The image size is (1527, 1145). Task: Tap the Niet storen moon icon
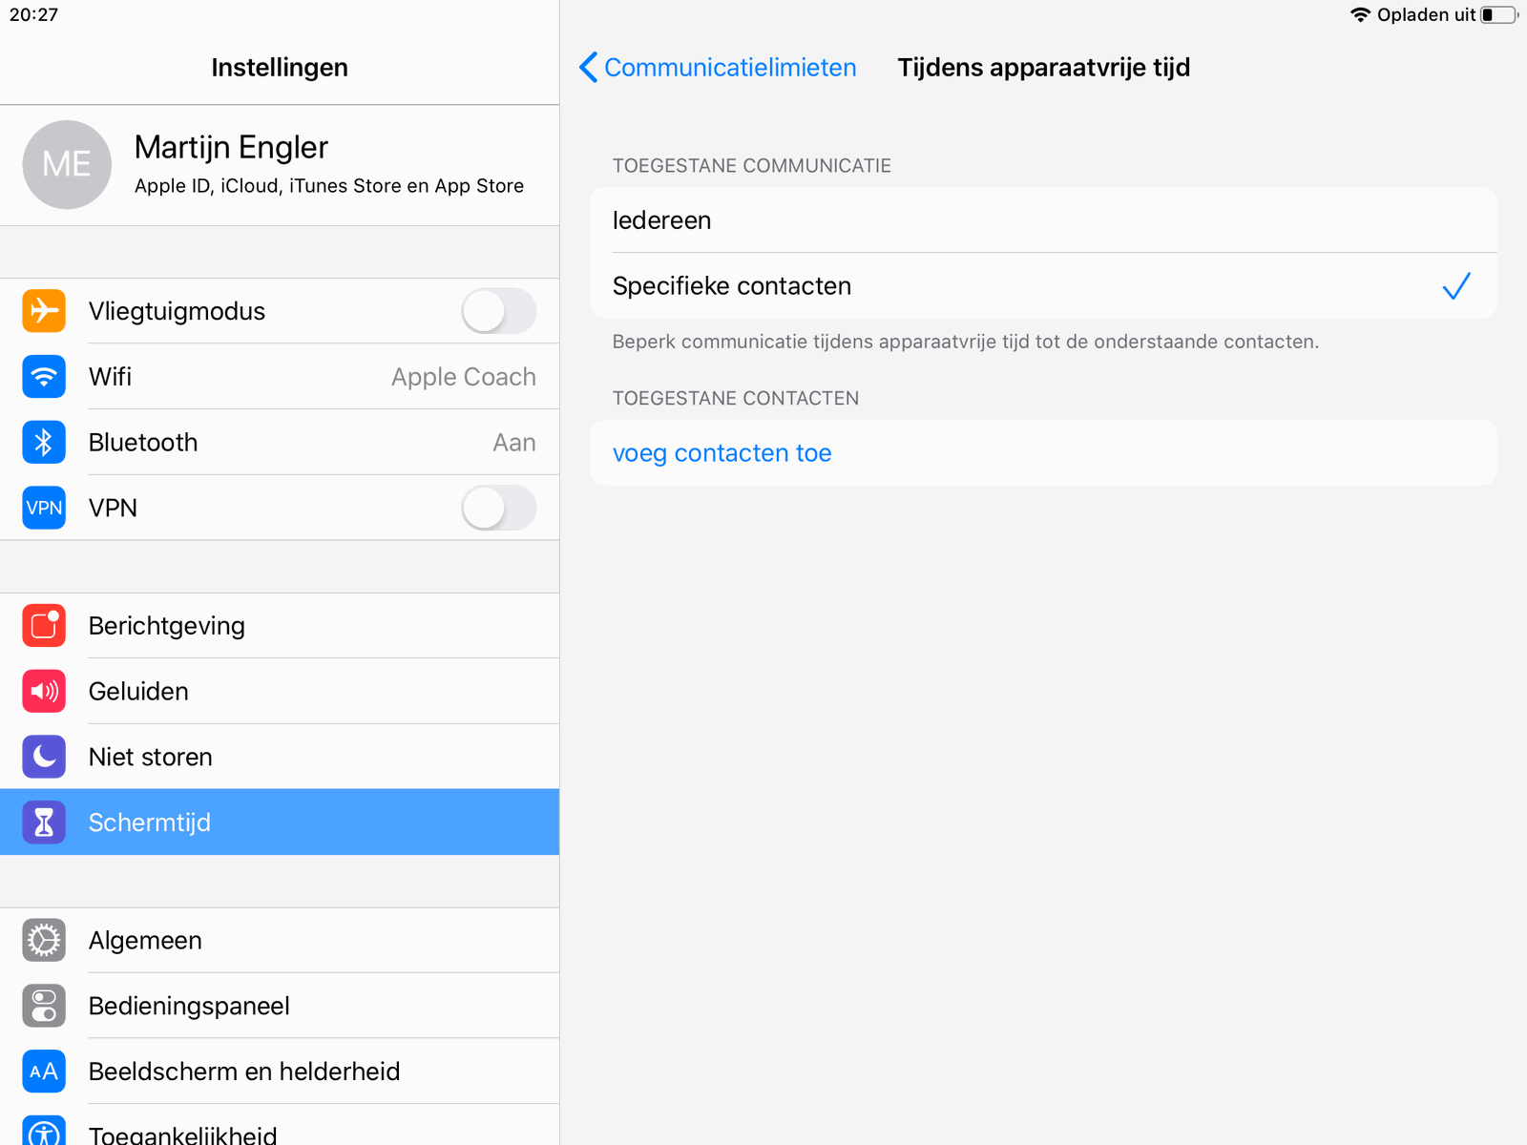pyautogui.click(x=44, y=757)
